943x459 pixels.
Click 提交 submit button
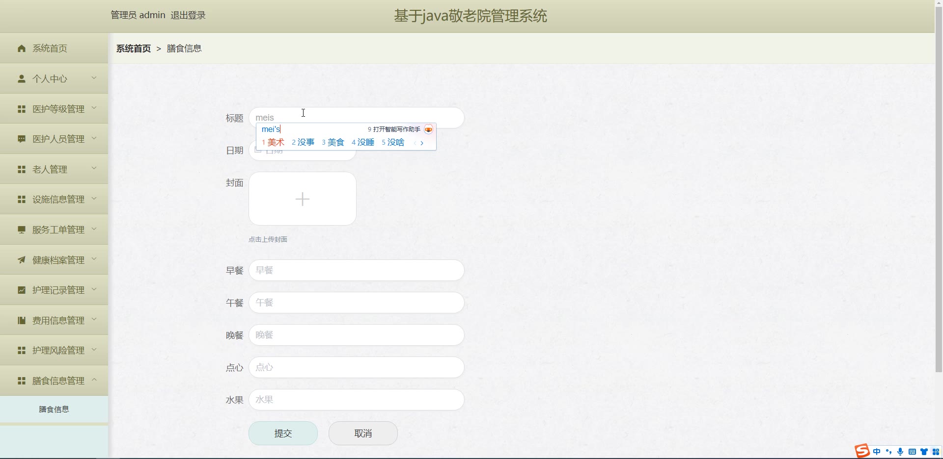(283, 433)
